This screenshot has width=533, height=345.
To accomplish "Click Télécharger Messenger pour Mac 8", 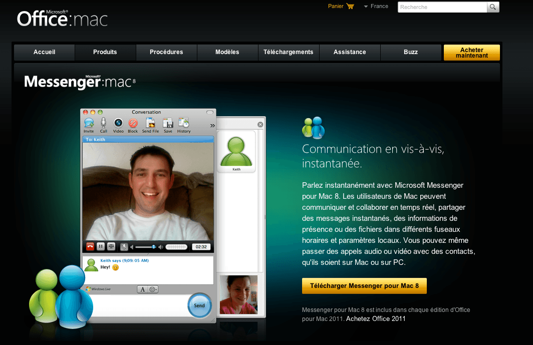I will [364, 286].
